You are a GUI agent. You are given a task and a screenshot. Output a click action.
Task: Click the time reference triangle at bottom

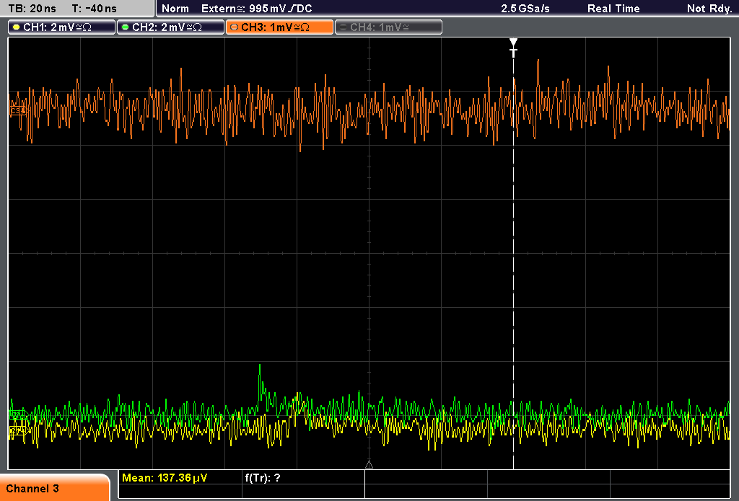click(x=369, y=465)
